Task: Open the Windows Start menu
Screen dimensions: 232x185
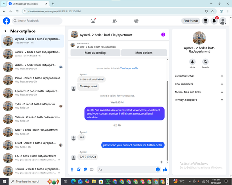Action: click(4, 181)
